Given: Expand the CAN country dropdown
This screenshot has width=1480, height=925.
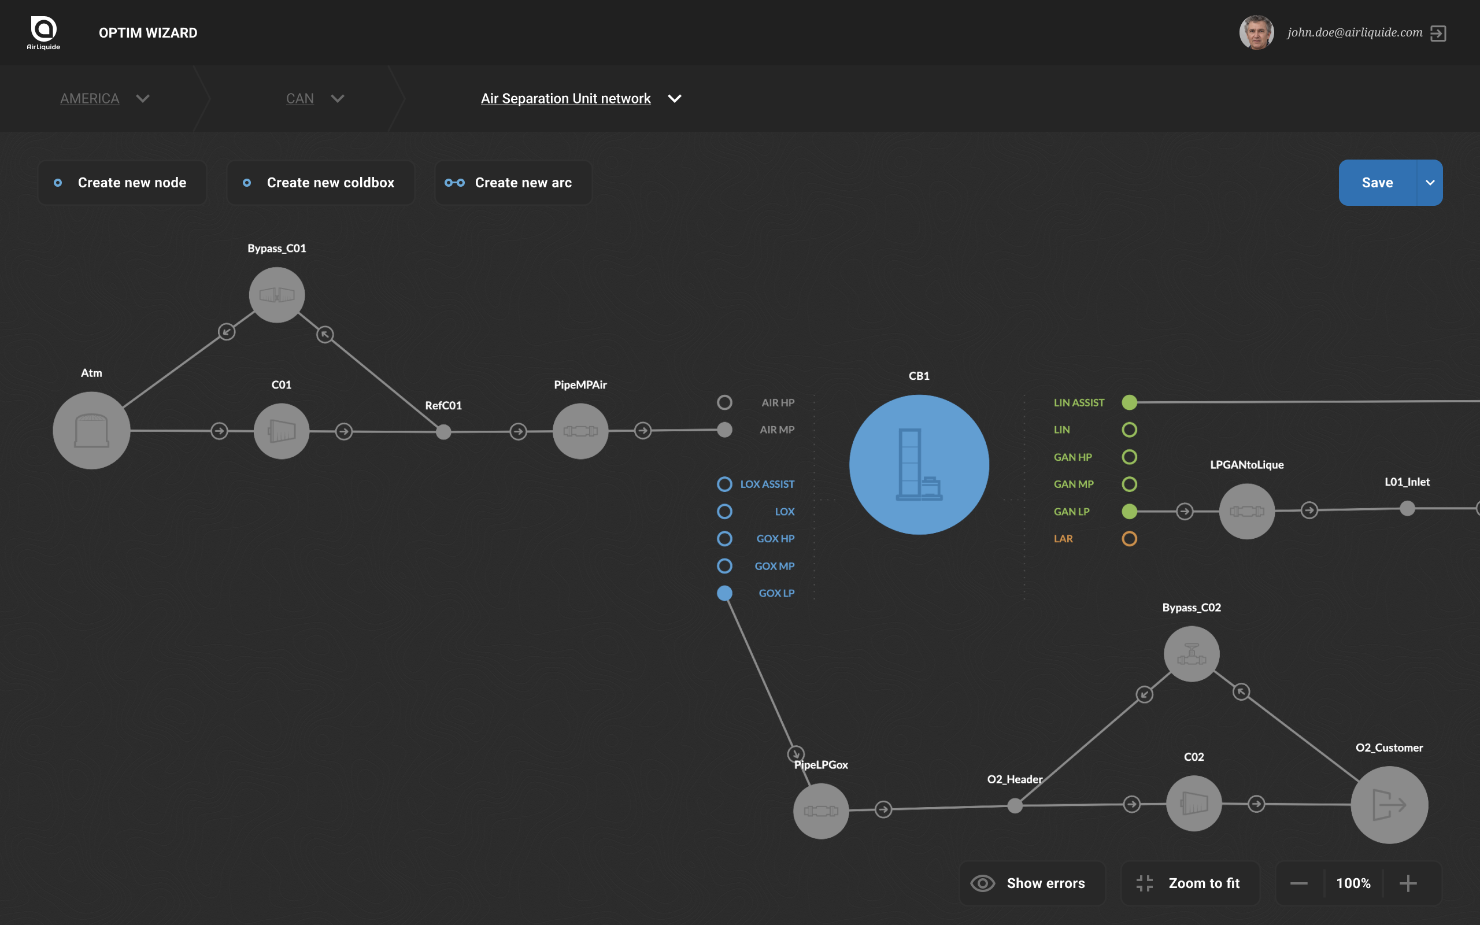Looking at the screenshot, I should click(x=337, y=98).
